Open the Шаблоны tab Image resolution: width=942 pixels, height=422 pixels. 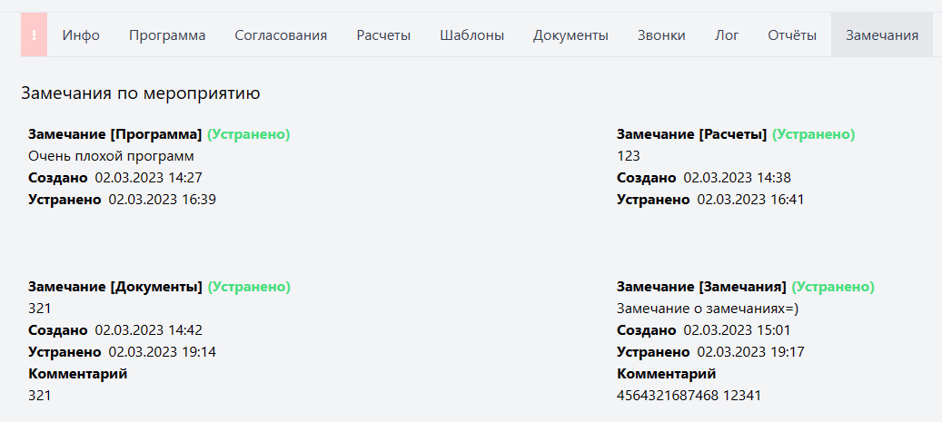point(471,35)
